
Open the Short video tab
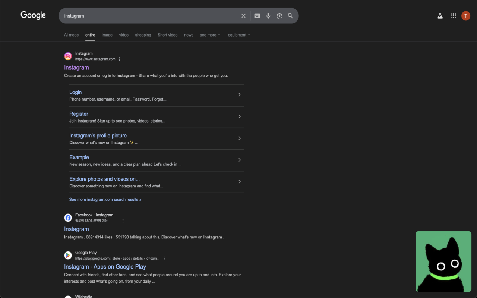[x=167, y=35]
